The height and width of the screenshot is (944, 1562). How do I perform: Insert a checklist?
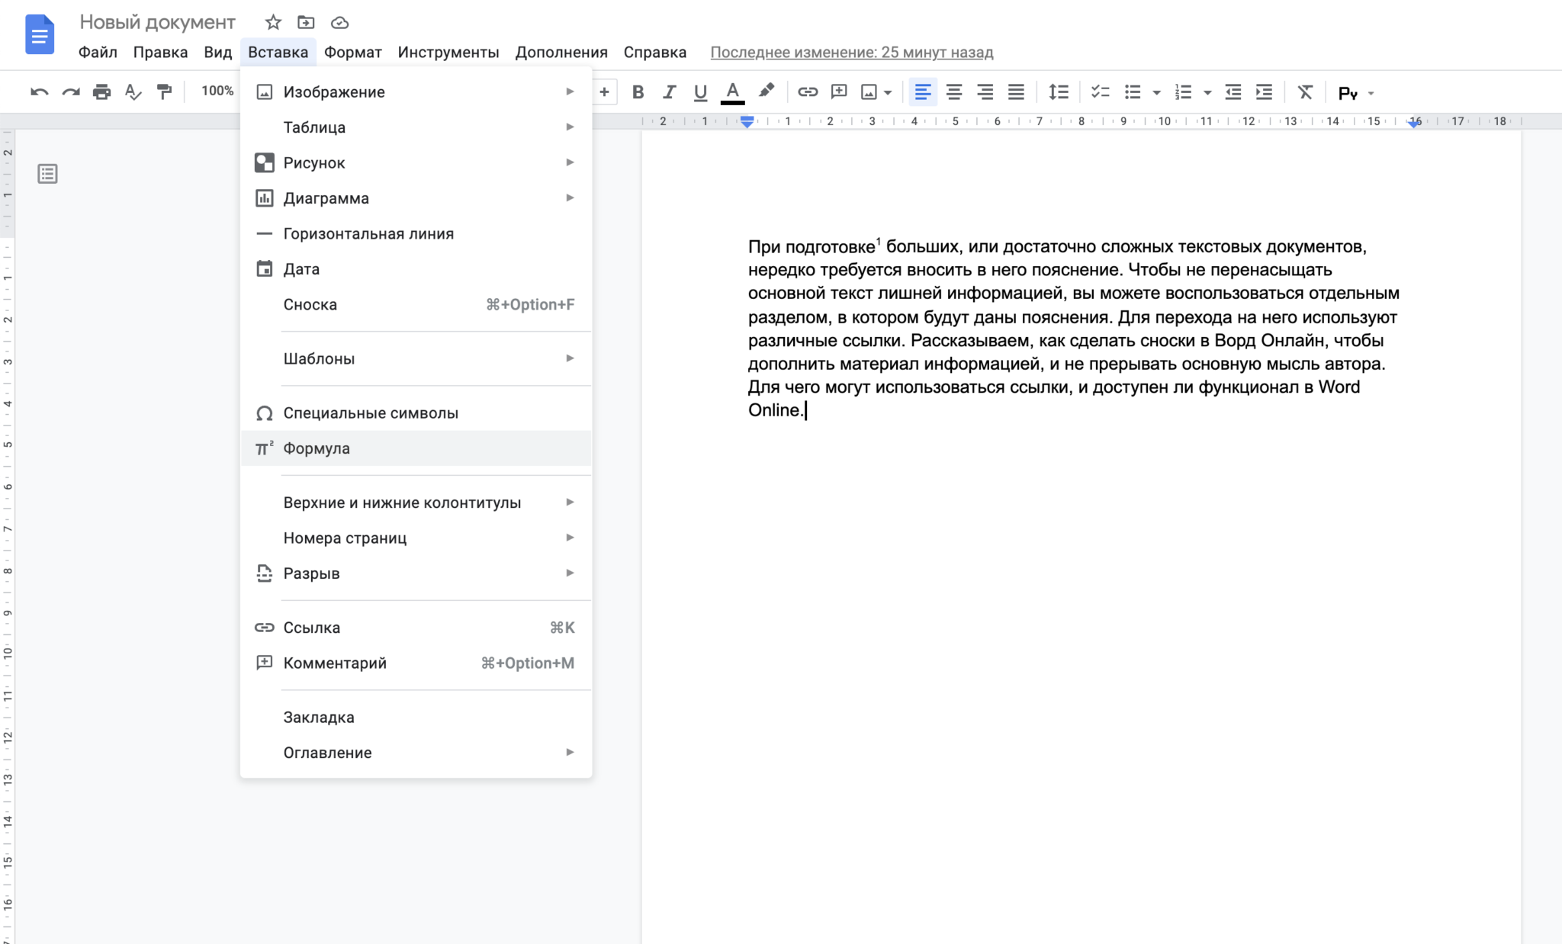1100,92
